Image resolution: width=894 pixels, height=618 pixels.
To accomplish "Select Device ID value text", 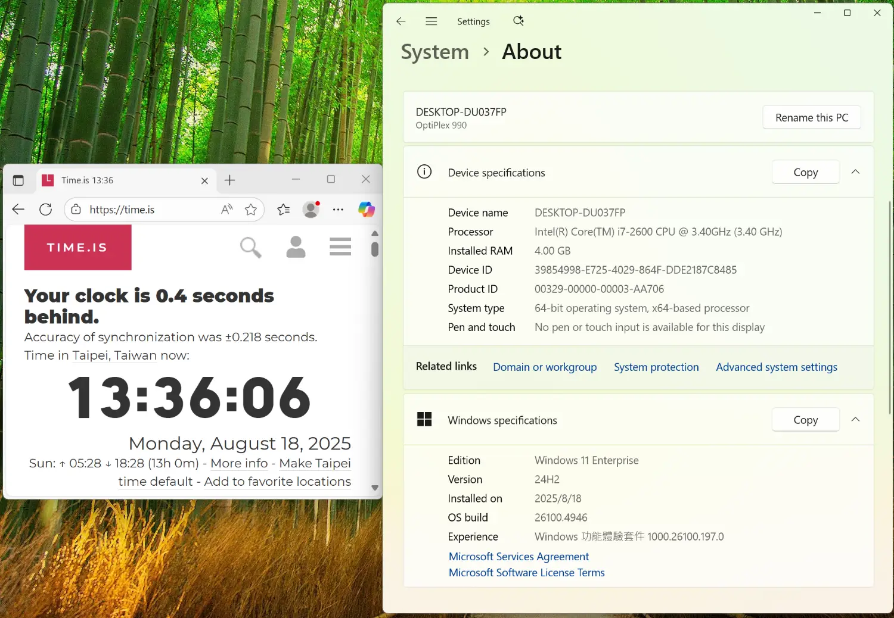I will click(635, 270).
